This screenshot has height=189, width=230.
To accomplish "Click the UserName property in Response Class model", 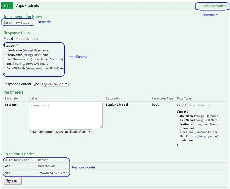I will click(14, 50).
